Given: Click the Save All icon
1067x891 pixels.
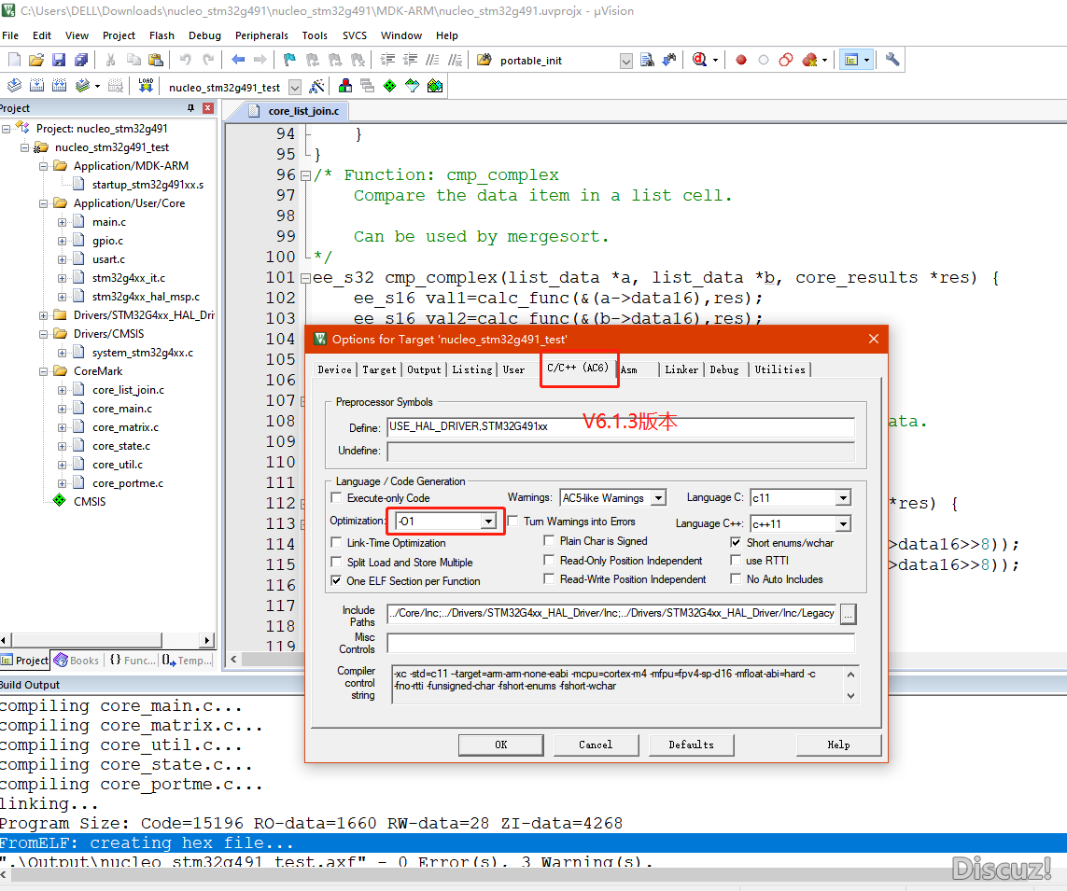Looking at the screenshot, I should 81,60.
